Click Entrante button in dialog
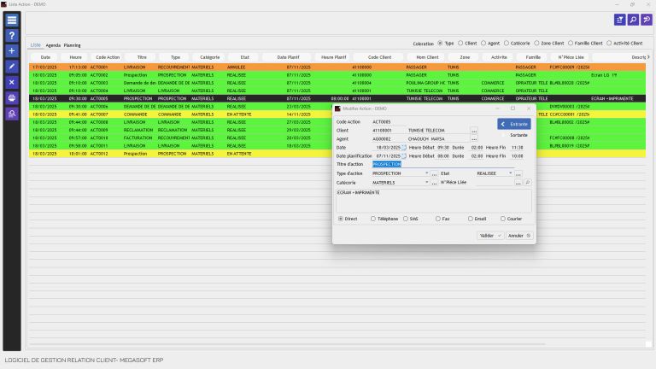This screenshot has height=369, width=656. point(514,124)
